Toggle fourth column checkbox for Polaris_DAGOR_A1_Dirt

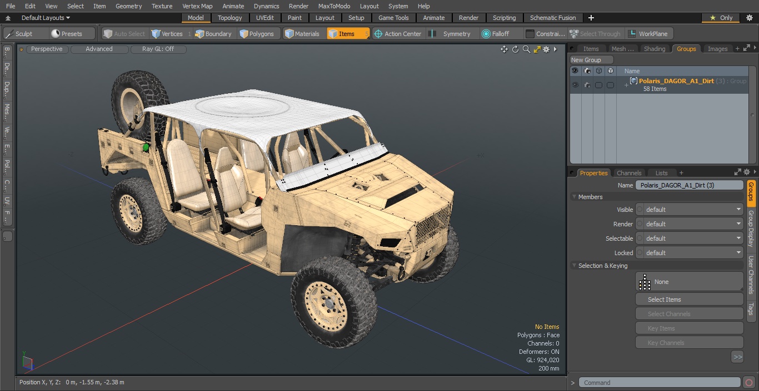coord(610,85)
